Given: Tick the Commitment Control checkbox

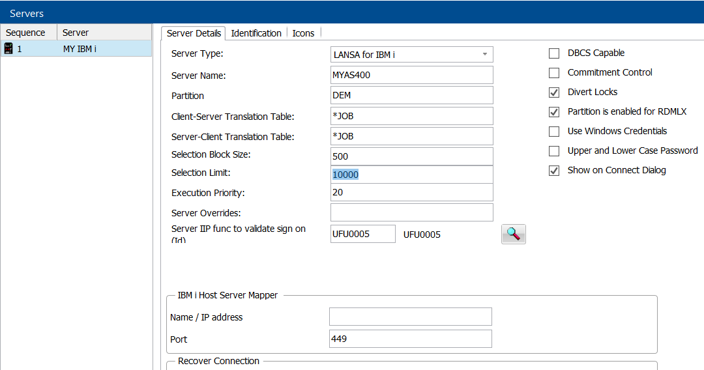Looking at the screenshot, I should coord(554,73).
